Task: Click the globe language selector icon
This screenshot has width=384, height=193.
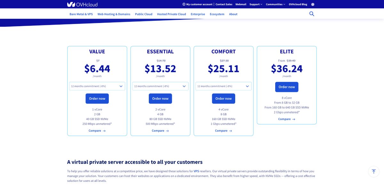Action: pos(313,4)
